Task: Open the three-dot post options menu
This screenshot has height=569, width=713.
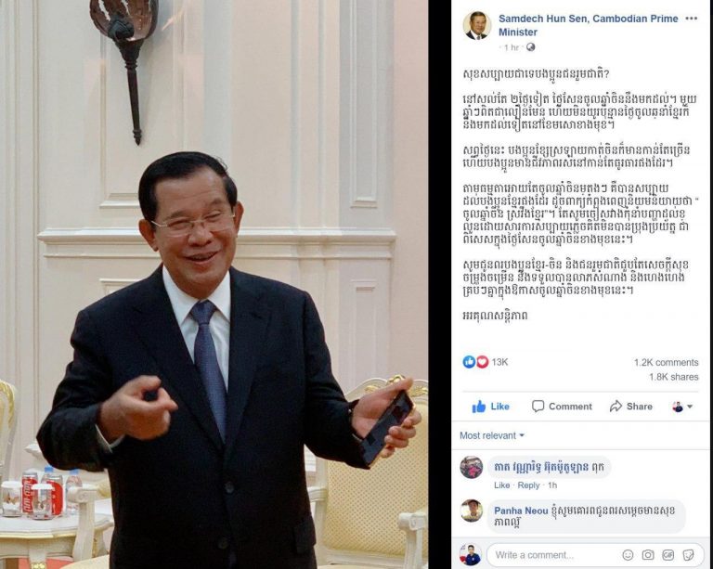Action: tap(691, 19)
